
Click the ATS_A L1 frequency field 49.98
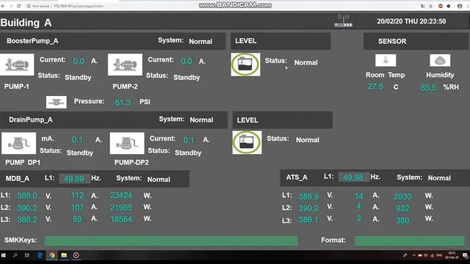tap(353, 177)
